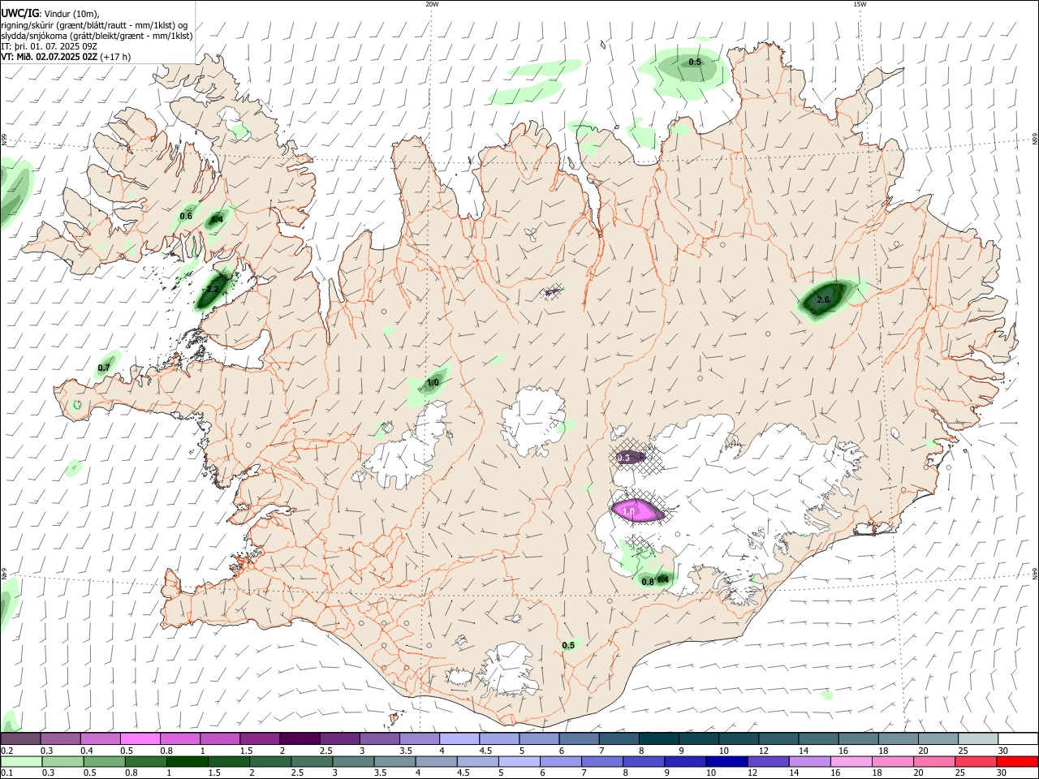Pick the grey-green 3 swatch in bottom legend row
Image resolution: width=1039 pixels, height=779 pixels.
pyautogui.click(x=352, y=761)
